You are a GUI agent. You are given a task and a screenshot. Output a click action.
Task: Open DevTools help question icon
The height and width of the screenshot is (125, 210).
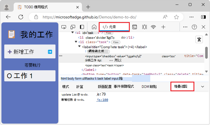click(x=194, y=27)
